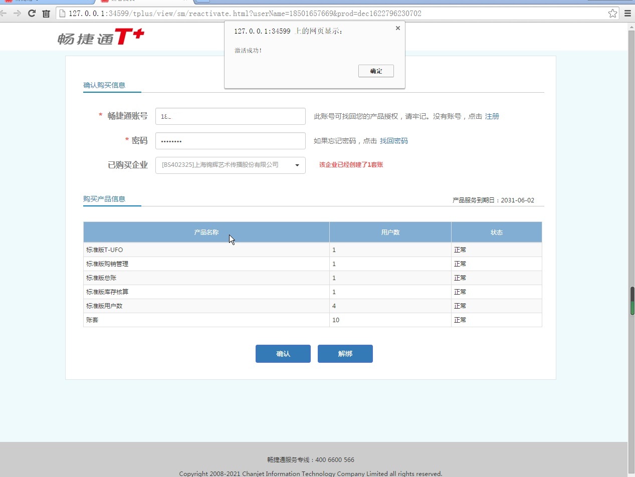Image resolution: width=635 pixels, height=477 pixels.
Task: Open the browser hamburger menu
Action: 627,14
